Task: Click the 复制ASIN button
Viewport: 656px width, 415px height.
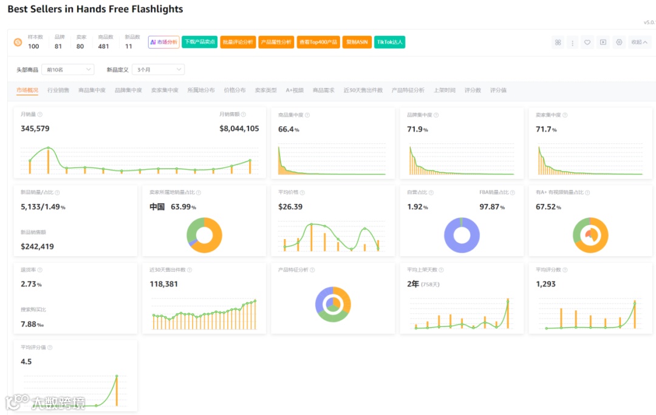Action: 357,42
